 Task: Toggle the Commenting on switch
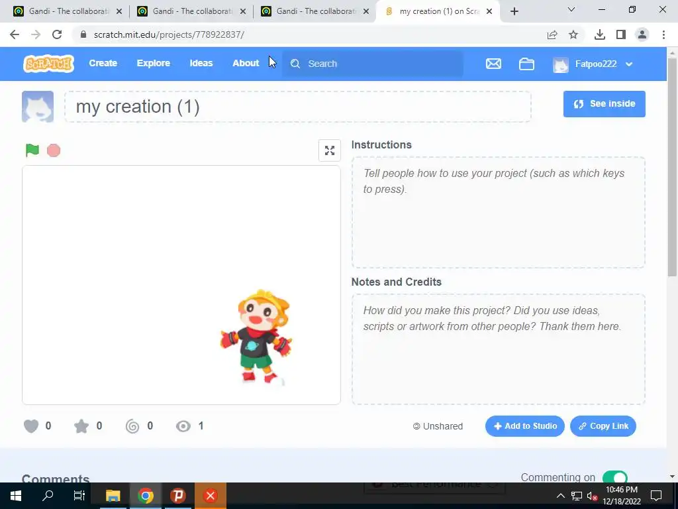(614, 477)
